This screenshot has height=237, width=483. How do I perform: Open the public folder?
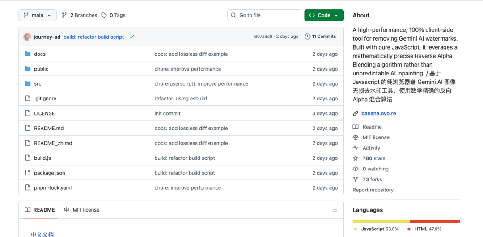41,69
